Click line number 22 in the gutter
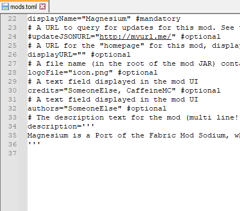240x211 pixels. [x=12, y=19]
